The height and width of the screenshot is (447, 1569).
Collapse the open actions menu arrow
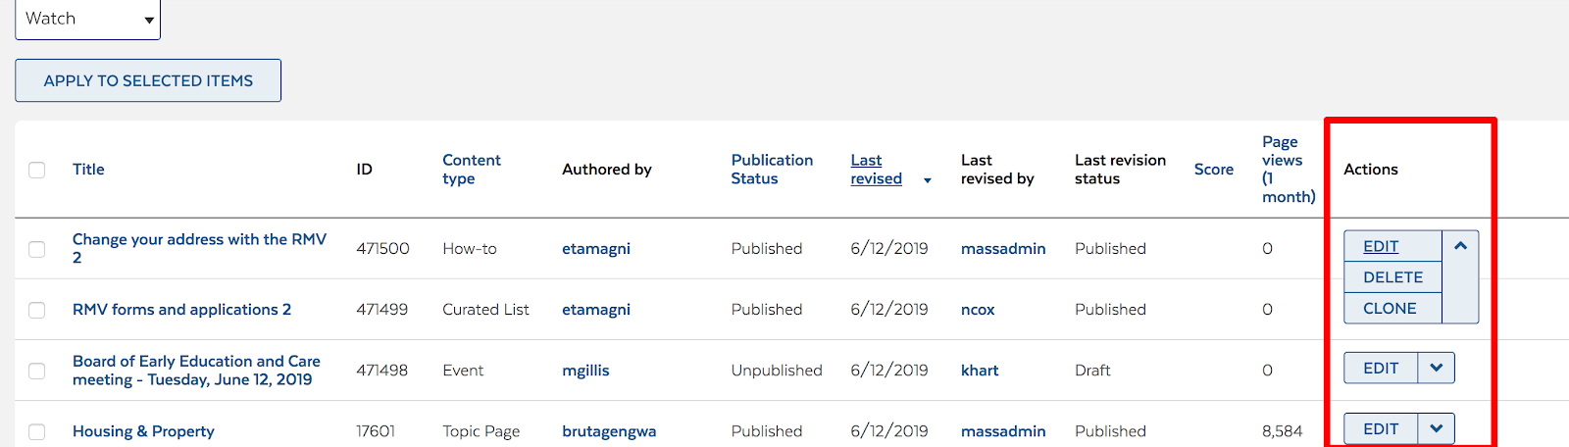1460,246
